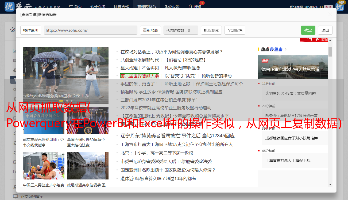Select the 北京：中小学、高一高二等下周一返校 link
This screenshot has width=348, height=200.
[x=157, y=153]
